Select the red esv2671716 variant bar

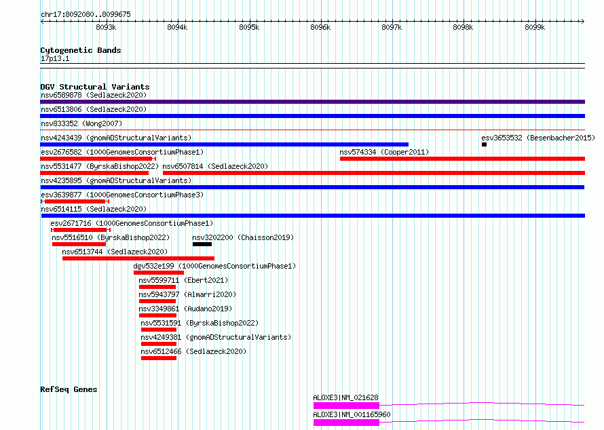pos(81,230)
